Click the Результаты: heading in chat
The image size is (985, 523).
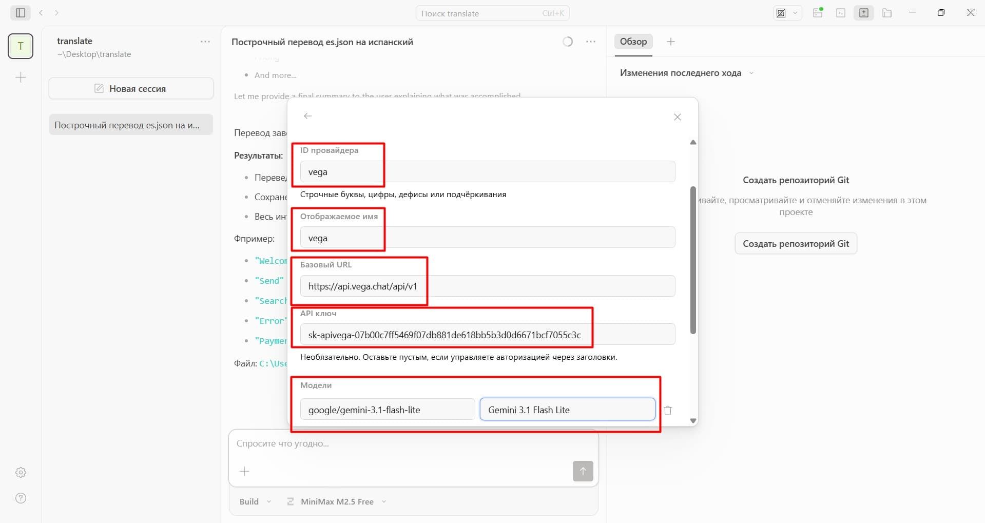coord(259,156)
